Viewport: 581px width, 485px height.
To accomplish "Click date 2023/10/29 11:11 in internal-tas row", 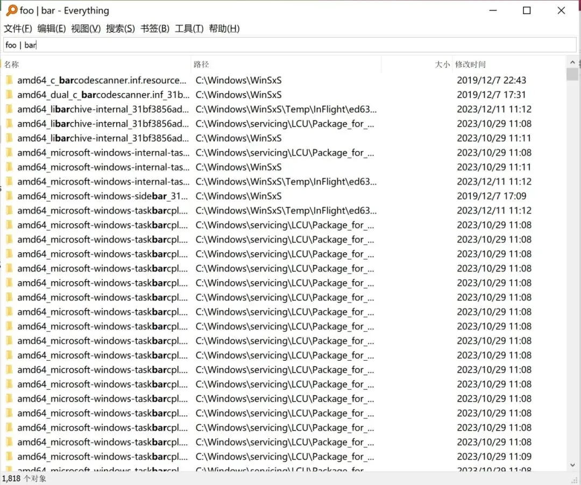I will tap(494, 167).
